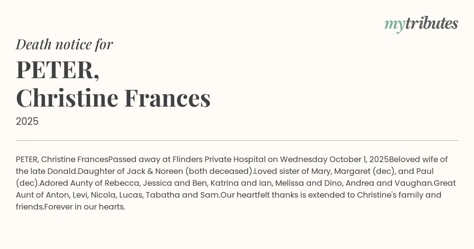
Task: Click the mytributes logo
Action: point(421,24)
